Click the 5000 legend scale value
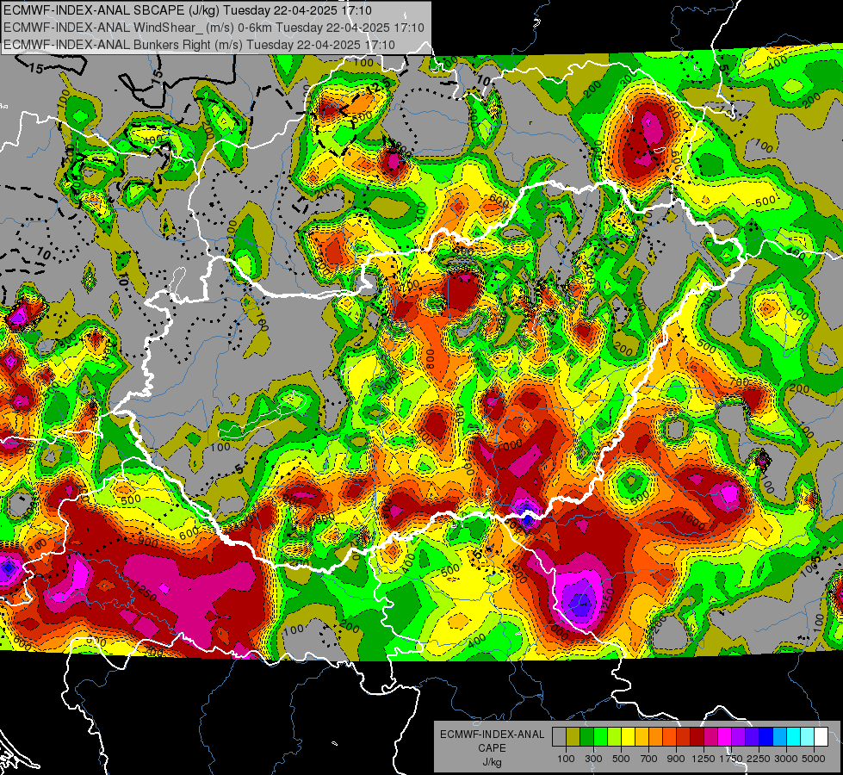 click(x=814, y=759)
